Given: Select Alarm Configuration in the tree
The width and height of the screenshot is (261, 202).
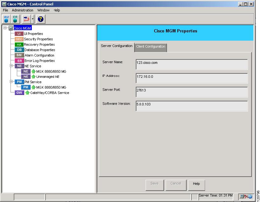Looking at the screenshot, I should [39, 55].
